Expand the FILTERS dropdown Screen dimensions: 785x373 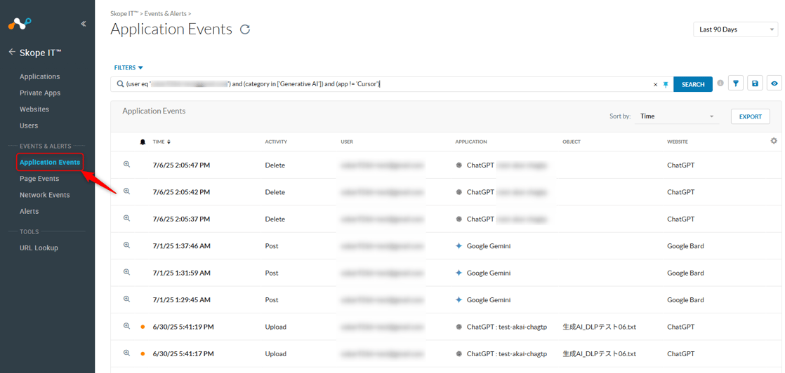128,67
